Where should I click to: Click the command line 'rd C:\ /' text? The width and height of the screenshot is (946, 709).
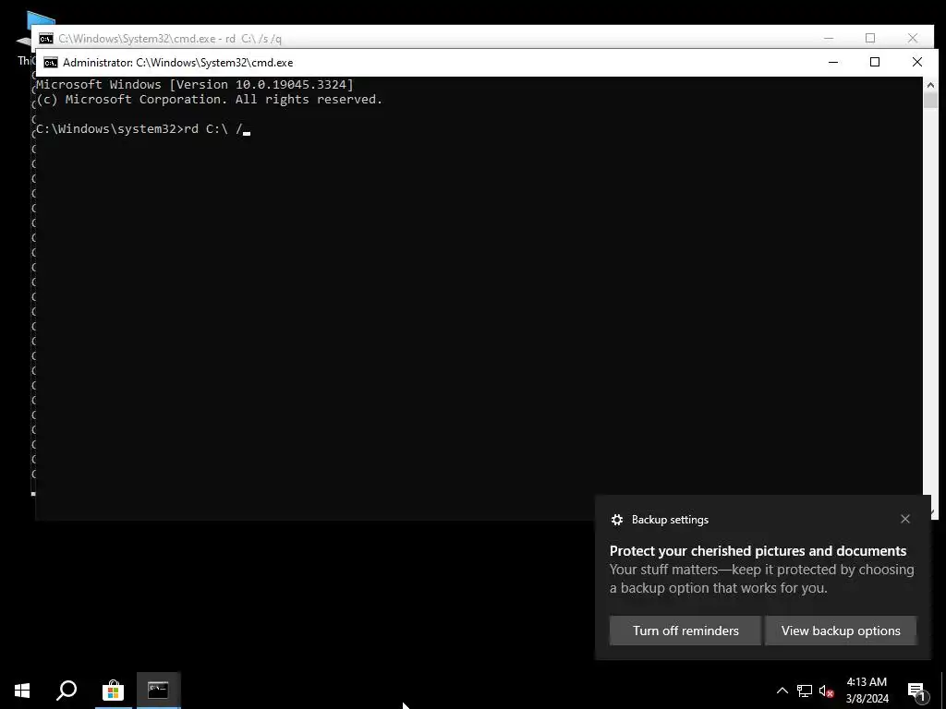tap(212, 129)
